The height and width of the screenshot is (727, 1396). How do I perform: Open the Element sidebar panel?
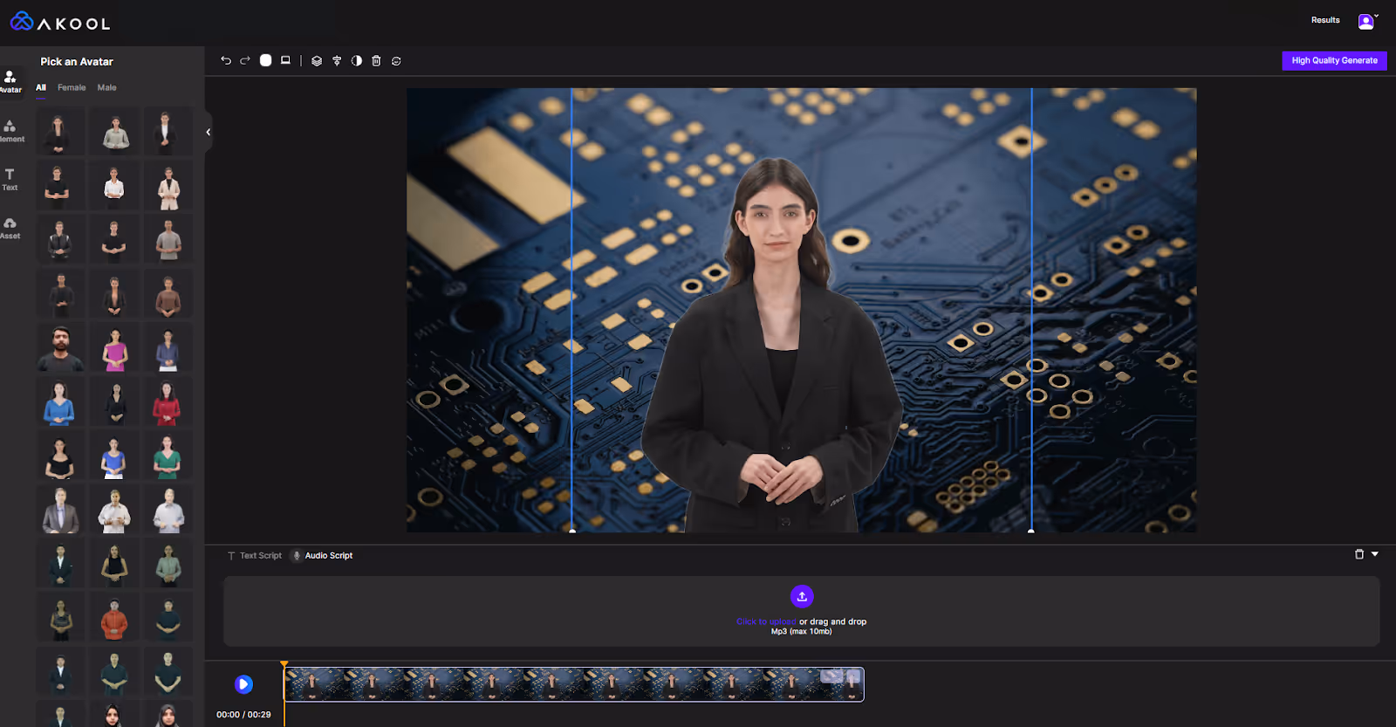(10, 131)
